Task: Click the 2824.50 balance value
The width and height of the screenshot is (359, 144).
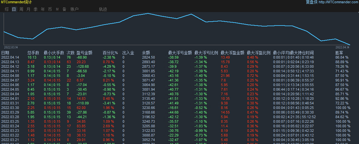Action: pyautogui.click(x=148, y=58)
